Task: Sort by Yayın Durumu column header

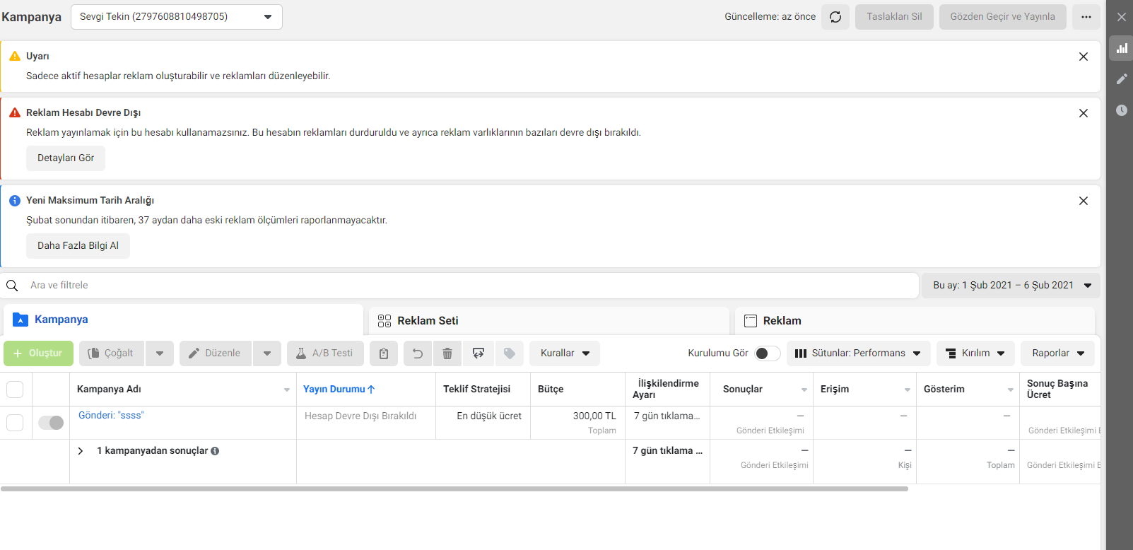Action: tap(339, 390)
